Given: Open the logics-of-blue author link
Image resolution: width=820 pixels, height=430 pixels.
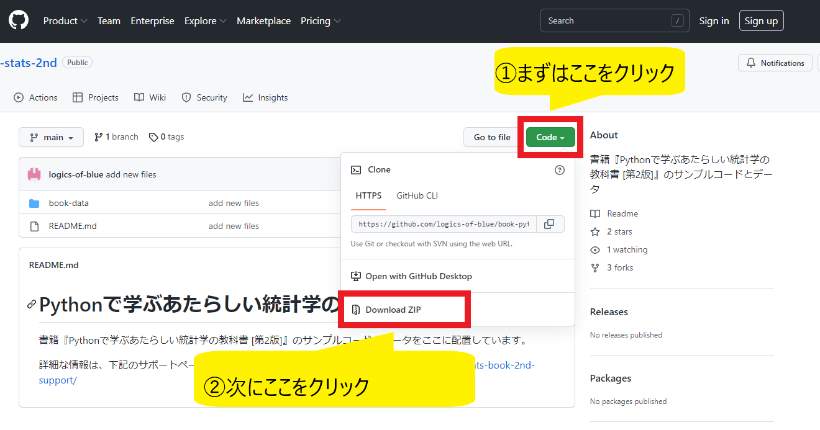Looking at the screenshot, I should pyautogui.click(x=76, y=174).
